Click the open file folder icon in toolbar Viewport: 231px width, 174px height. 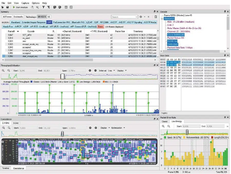pos(3,7)
